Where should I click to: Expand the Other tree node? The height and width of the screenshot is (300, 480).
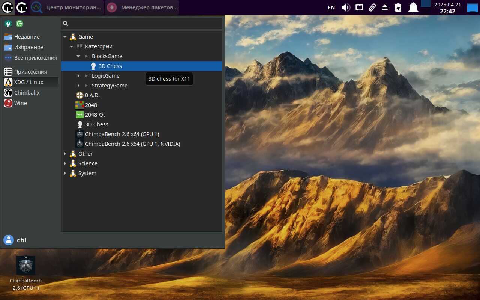pos(65,154)
